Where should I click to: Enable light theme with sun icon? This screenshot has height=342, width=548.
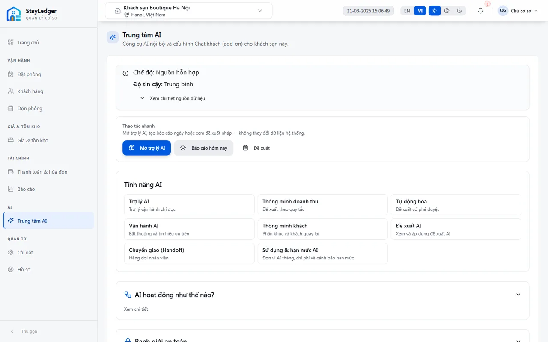point(434,11)
